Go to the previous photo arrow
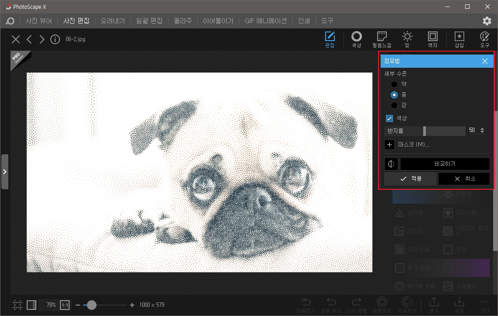This screenshot has width=498, height=316. (x=29, y=39)
